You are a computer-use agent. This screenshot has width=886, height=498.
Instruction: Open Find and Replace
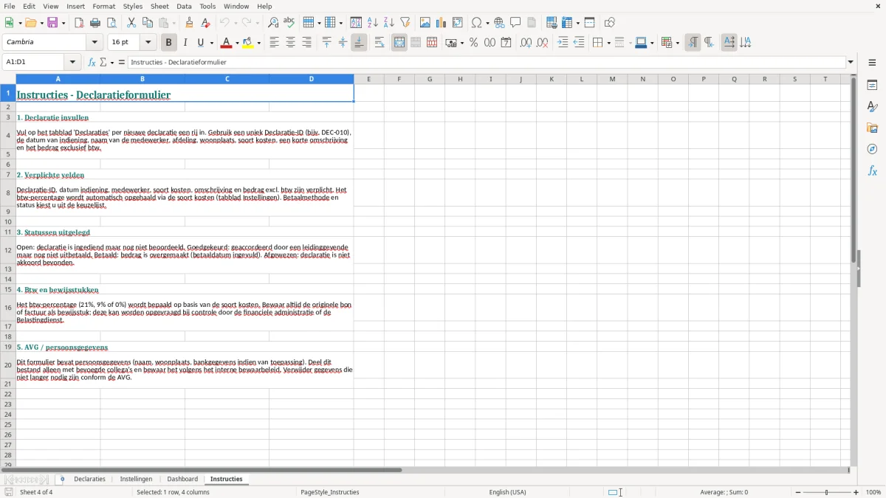tap(273, 23)
